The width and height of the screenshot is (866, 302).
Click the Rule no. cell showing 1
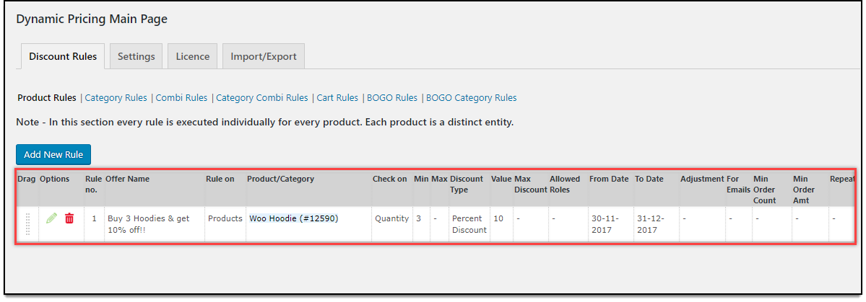click(x=95, y=218)
